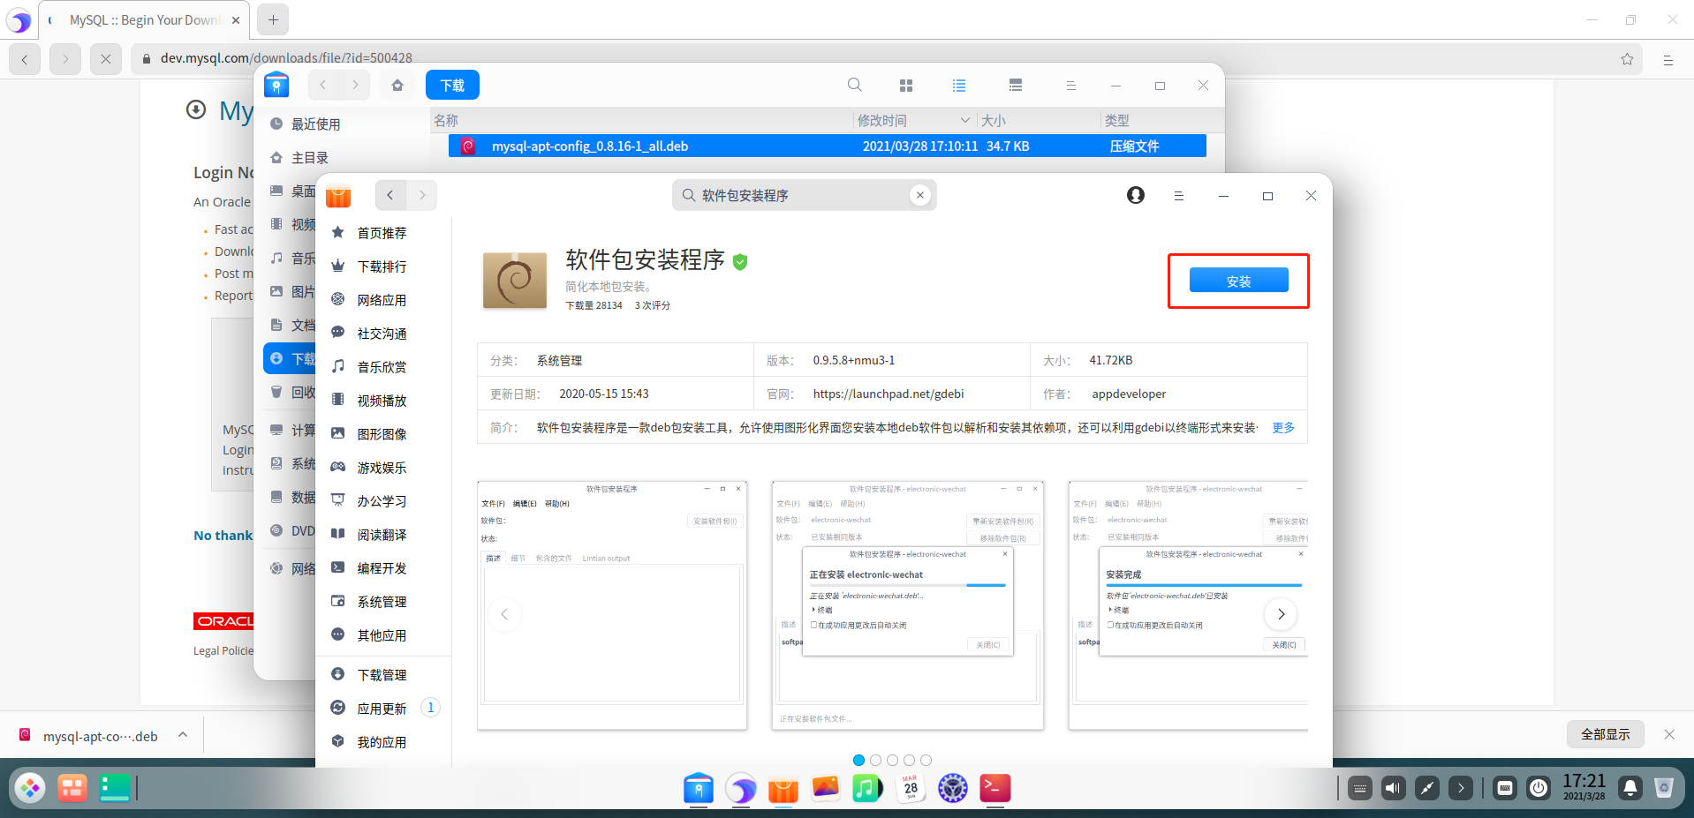
Task: Select the first screenshot pagination dot
Action: pos(858,760)
